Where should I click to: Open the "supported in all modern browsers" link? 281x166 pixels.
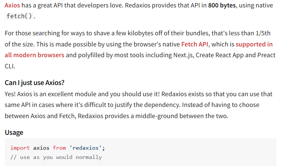(x=254, y=44)
